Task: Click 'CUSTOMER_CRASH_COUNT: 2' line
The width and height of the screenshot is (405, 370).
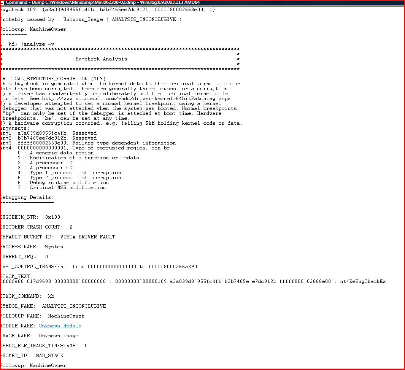Action: [x=36, y=227]
